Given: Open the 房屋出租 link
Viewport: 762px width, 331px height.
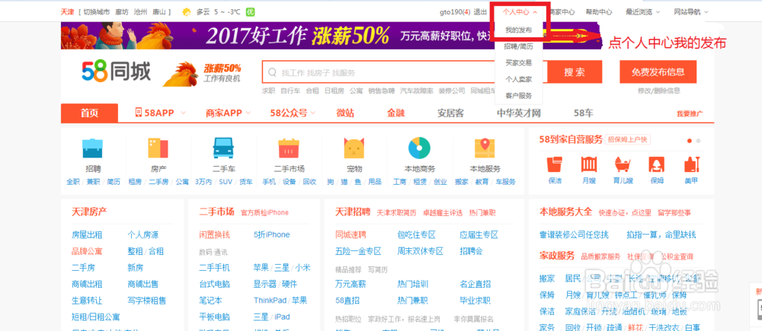Looking at the screenshot, I should pos(87,235).
